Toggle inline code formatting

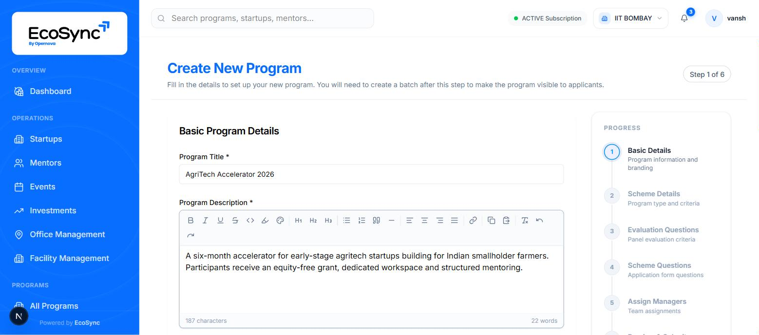click(250, 221)
